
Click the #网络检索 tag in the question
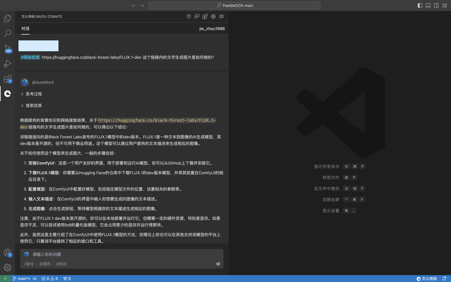[x=30, y=57]
